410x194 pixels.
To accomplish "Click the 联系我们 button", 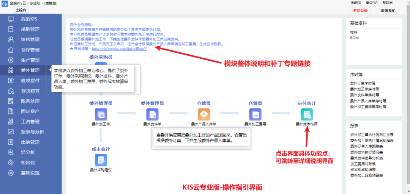I will [x=388, y=11].
